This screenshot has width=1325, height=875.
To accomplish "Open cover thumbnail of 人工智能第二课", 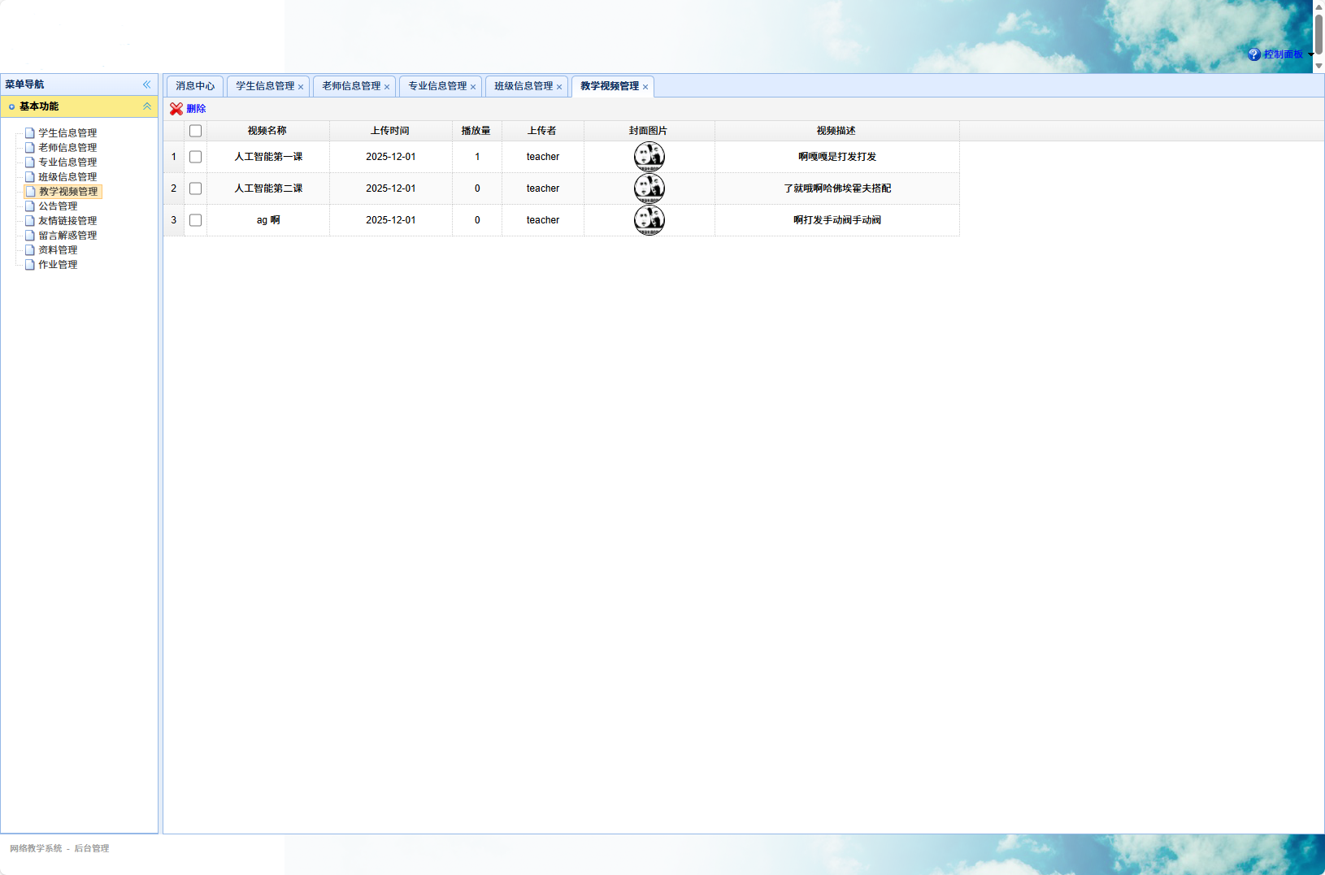I will click(x=649, y=188).
